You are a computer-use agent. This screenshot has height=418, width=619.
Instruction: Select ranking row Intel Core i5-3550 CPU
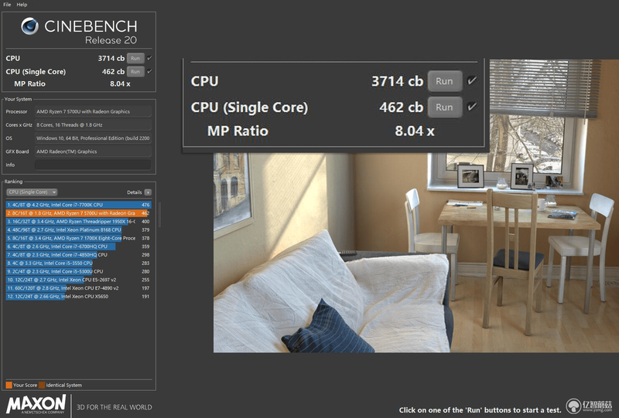click(x=78, y=263)
